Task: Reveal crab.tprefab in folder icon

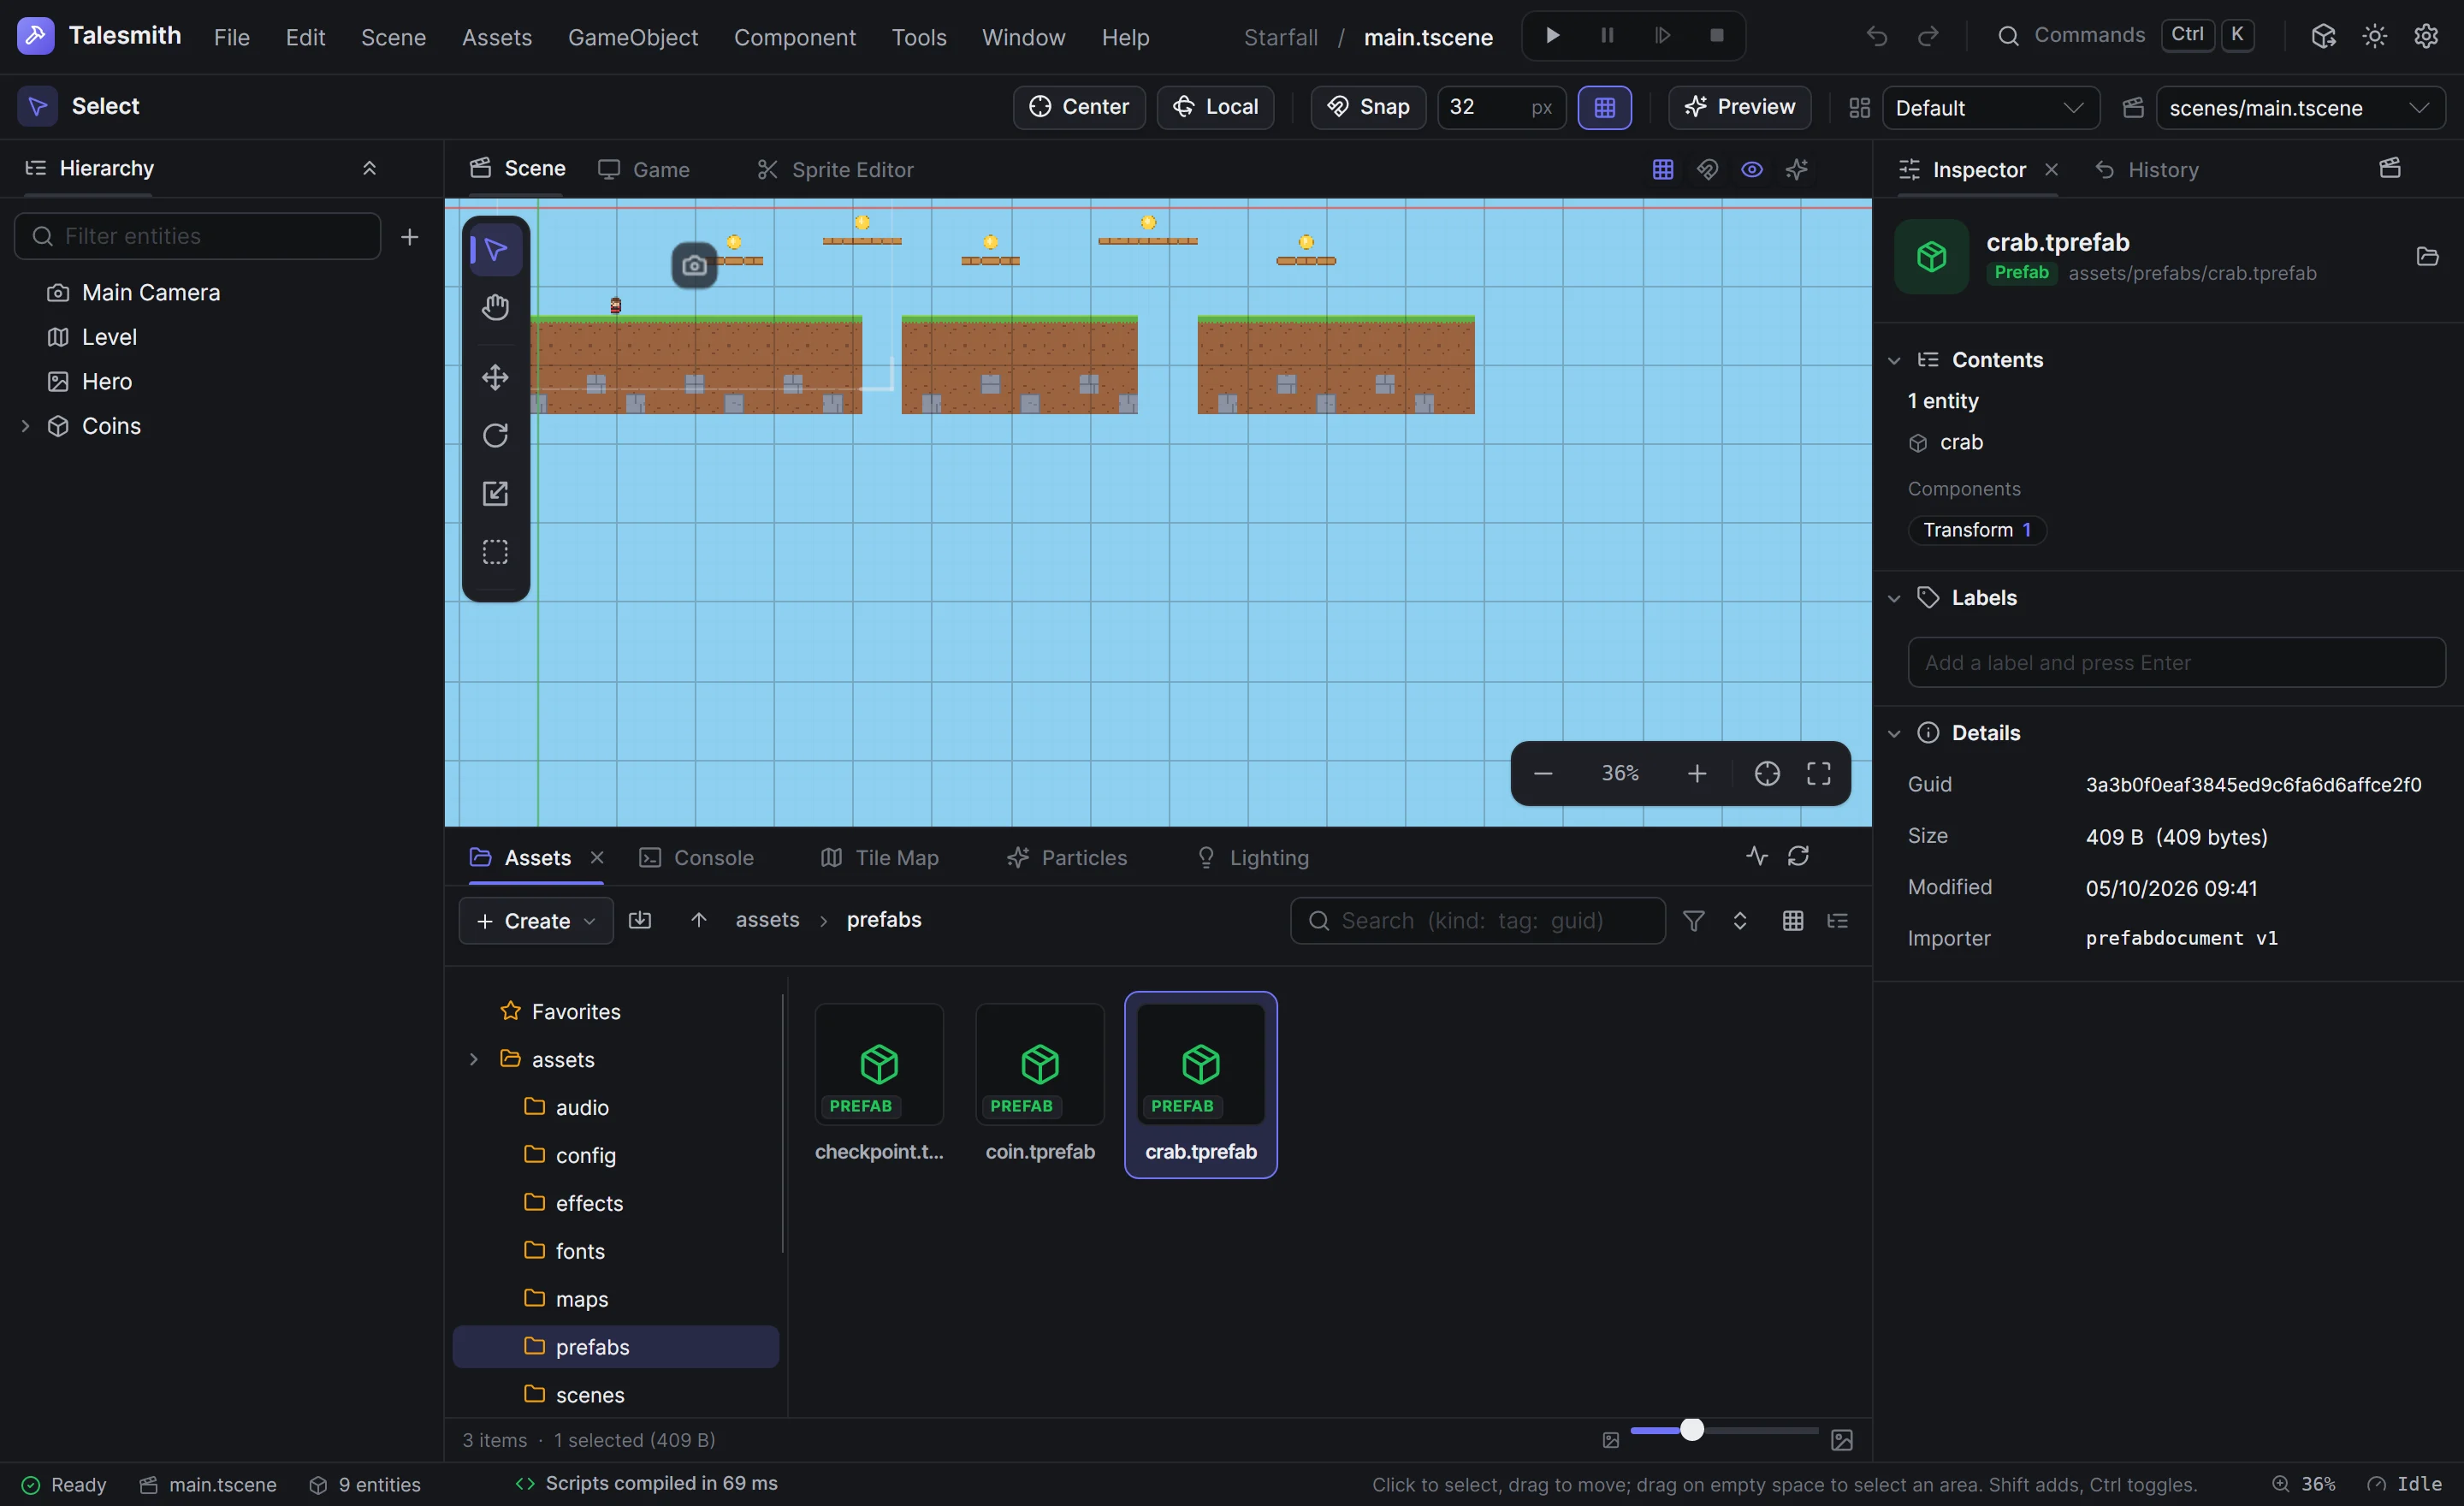Action: (2427, 256)
